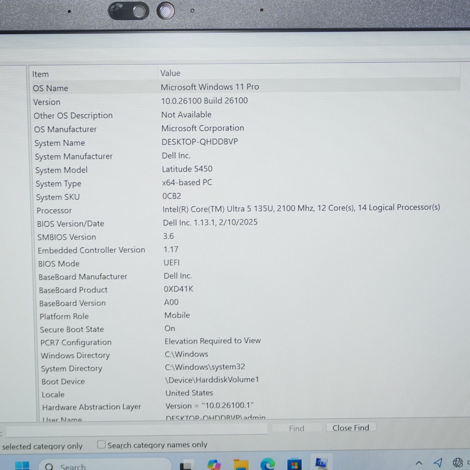Screen dimensions: 470x470
Task: Click the value Dell Inc. 1.13.1, 2/10/2025
Action: (210, 222)
